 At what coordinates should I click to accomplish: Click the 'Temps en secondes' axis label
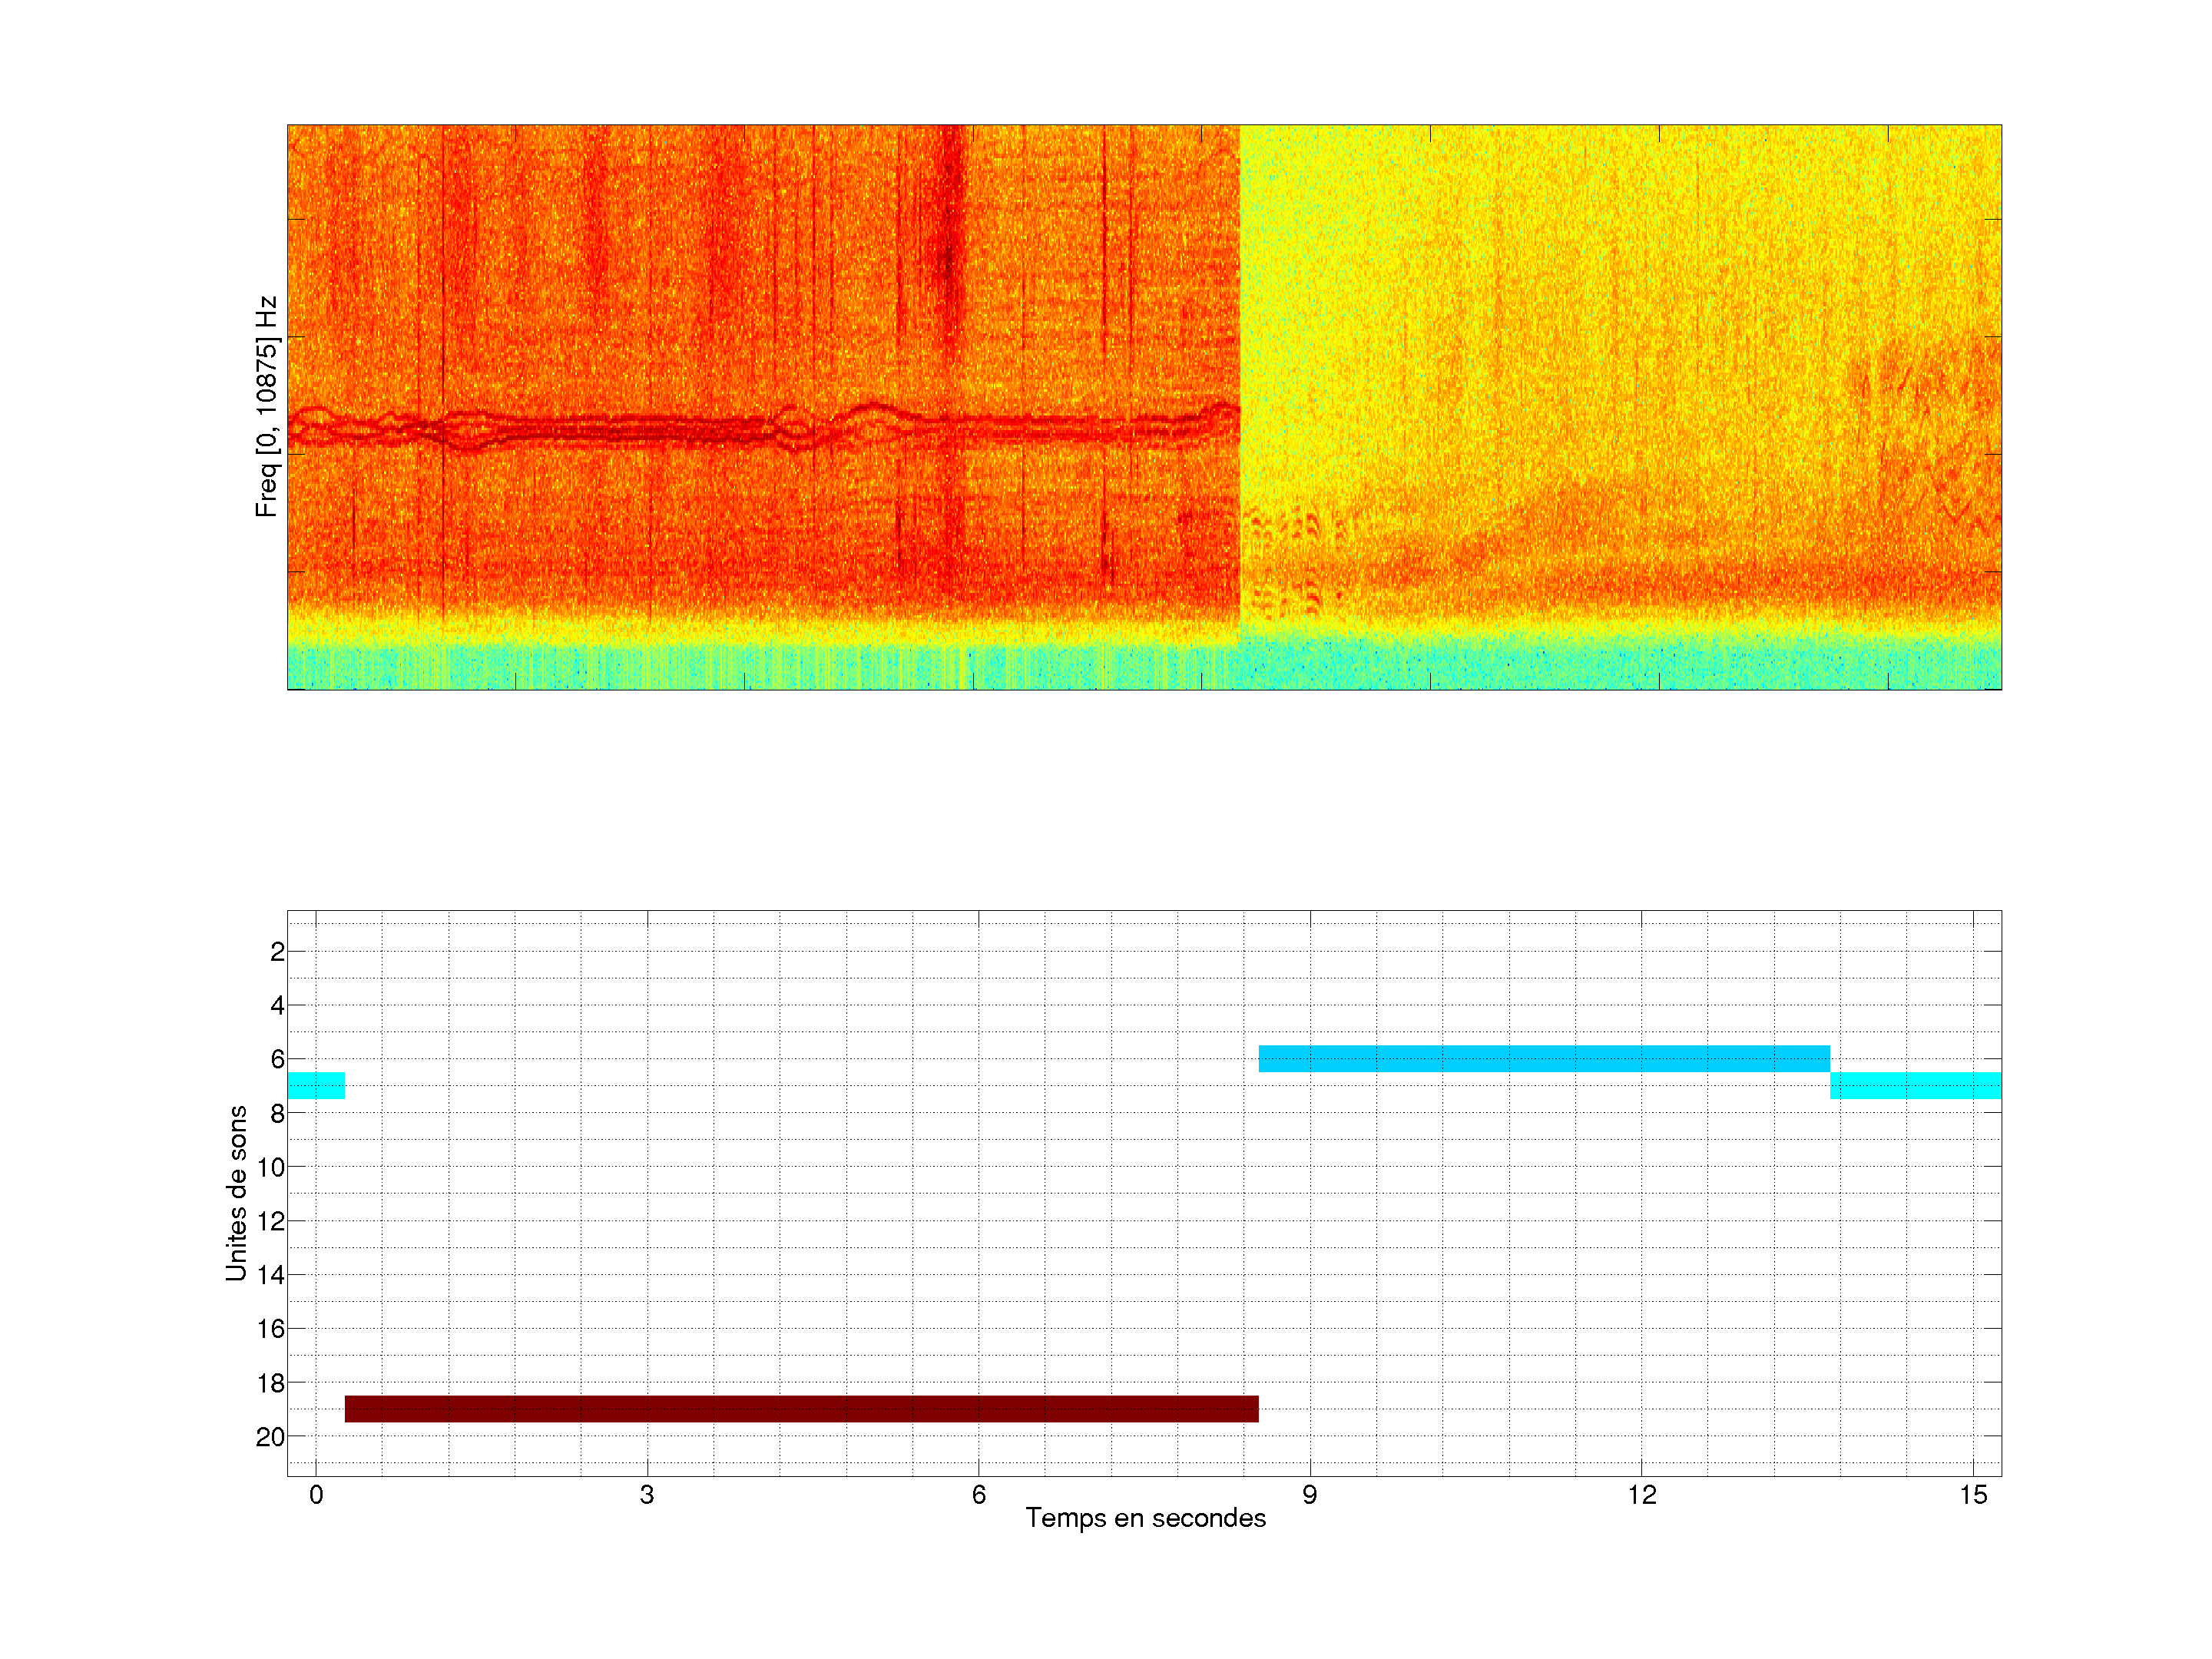tap(1145, 1518)
